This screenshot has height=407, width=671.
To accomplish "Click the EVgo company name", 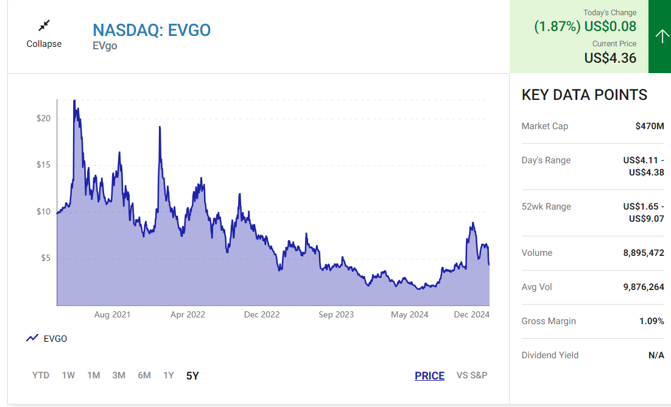I will (x=105, y=46).
